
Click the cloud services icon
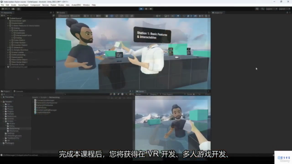13,9
